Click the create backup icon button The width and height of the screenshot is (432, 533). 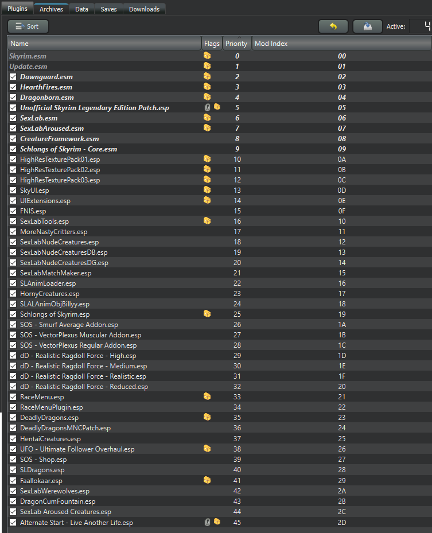point(367,26)
